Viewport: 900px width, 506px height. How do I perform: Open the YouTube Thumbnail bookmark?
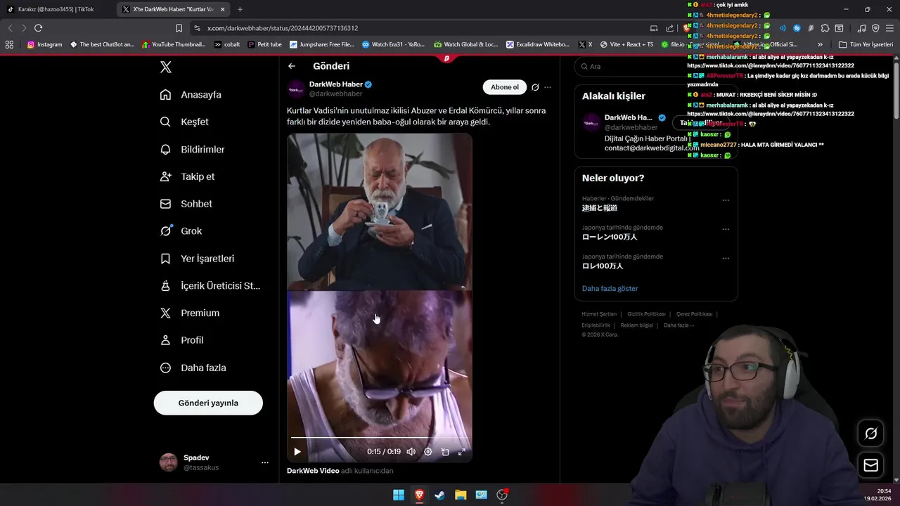click(174, 44)
